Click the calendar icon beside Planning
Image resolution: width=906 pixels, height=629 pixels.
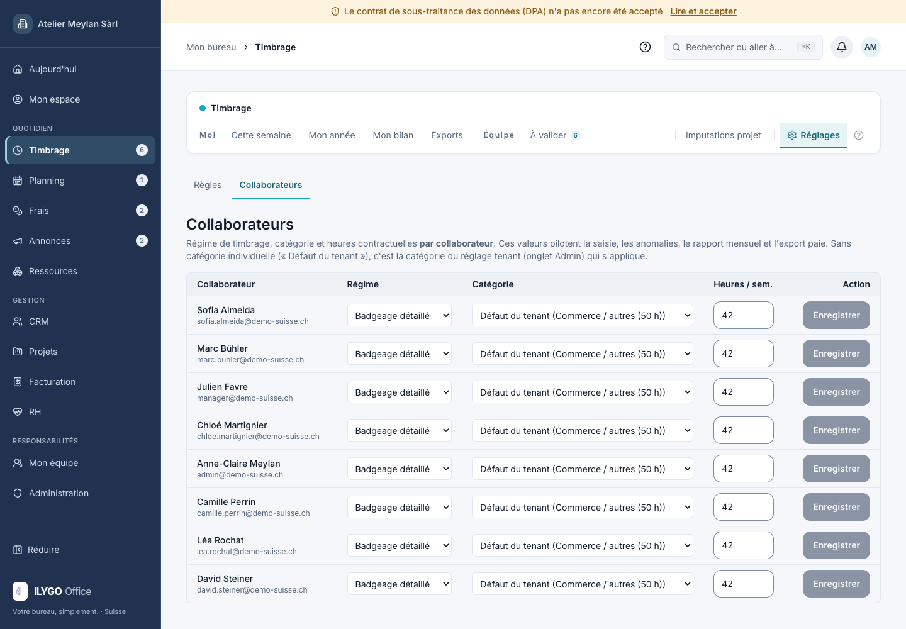pyautogui.click(x=18, y=181)
